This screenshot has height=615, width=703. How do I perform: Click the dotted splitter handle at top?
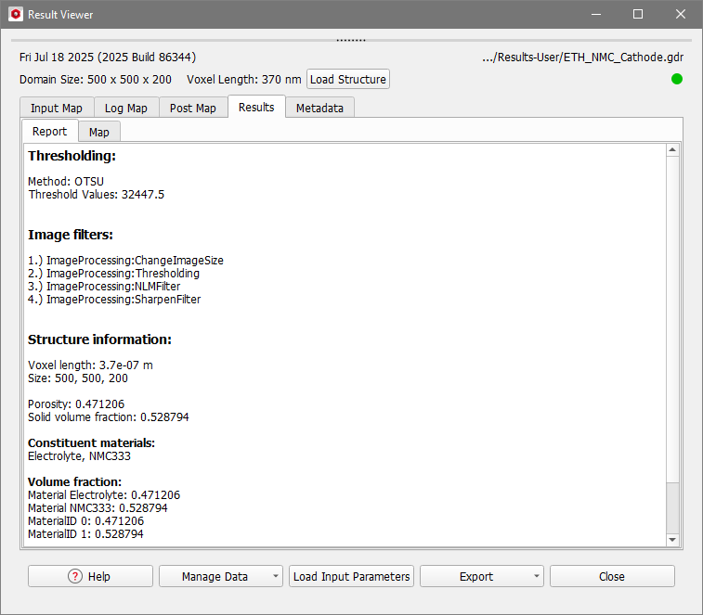(x=351, y=40)
